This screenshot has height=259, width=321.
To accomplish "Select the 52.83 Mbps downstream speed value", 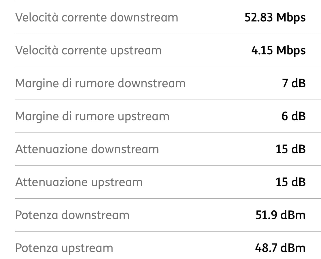I will (x=275, y=17).
